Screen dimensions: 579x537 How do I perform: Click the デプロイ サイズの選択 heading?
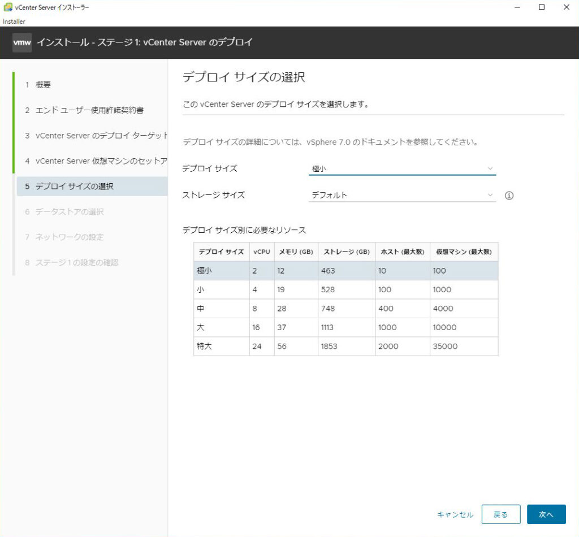pos(244,77)
